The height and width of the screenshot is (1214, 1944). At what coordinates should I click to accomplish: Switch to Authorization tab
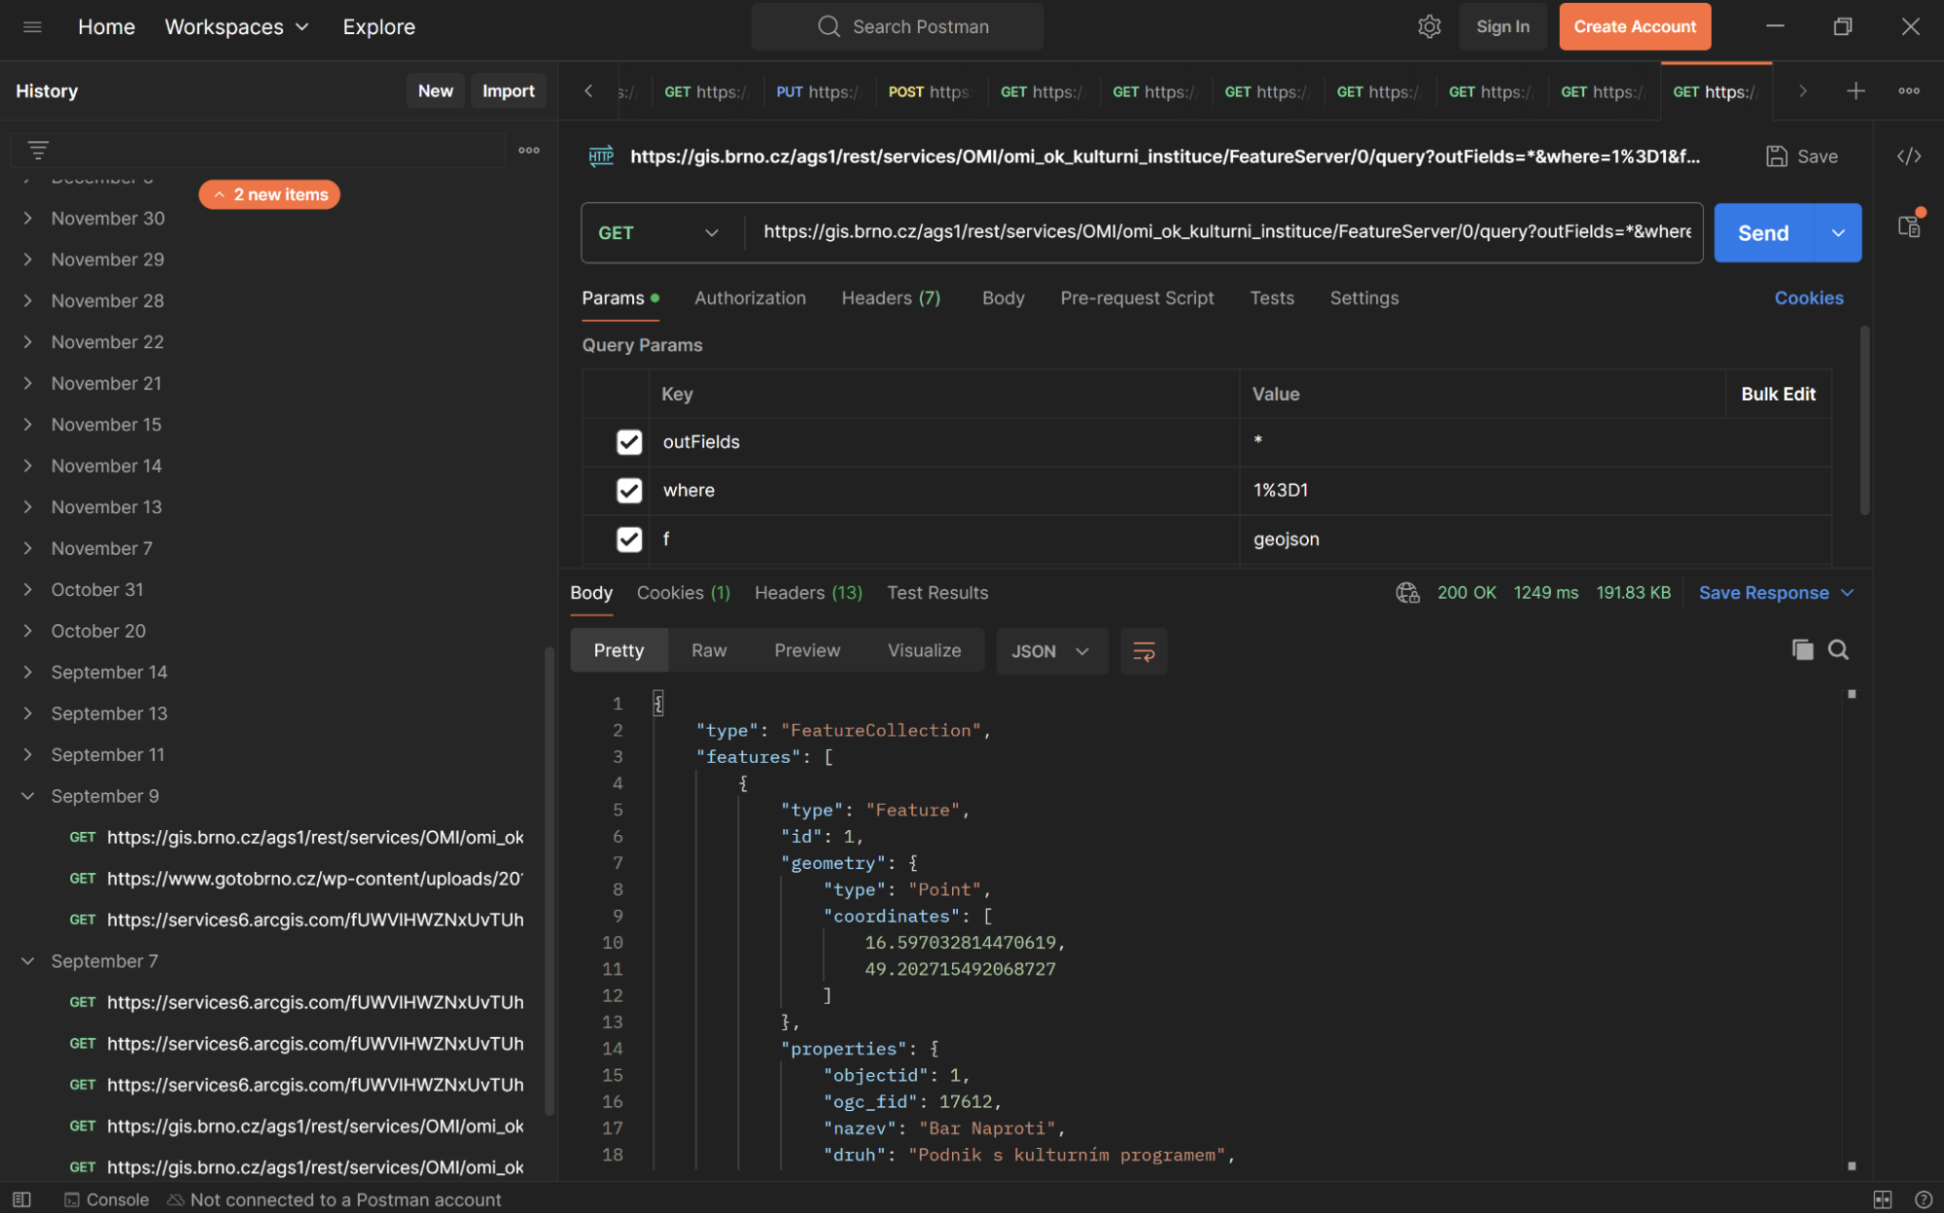click(x=750, y=297)
